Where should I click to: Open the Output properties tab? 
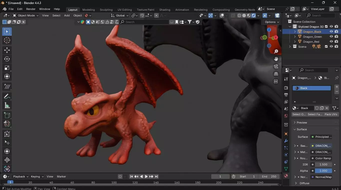[286, 95]
